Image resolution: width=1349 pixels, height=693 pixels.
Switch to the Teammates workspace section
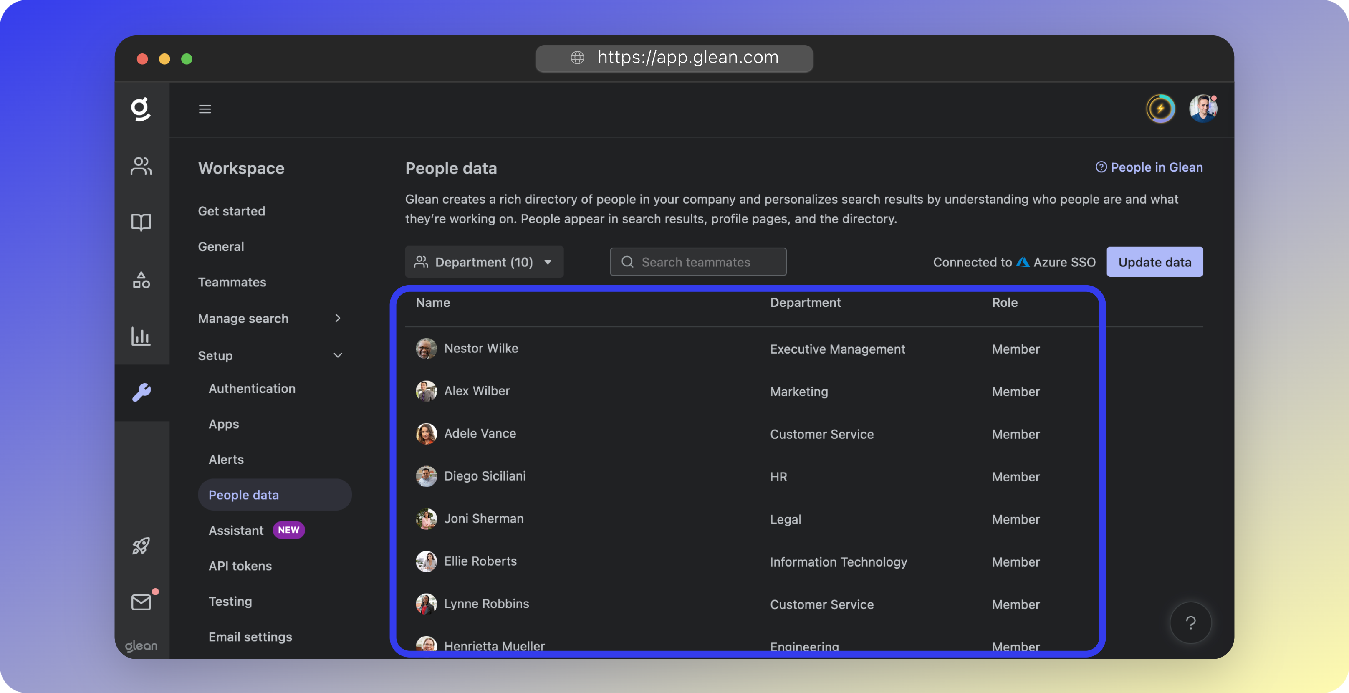point(232,282)
